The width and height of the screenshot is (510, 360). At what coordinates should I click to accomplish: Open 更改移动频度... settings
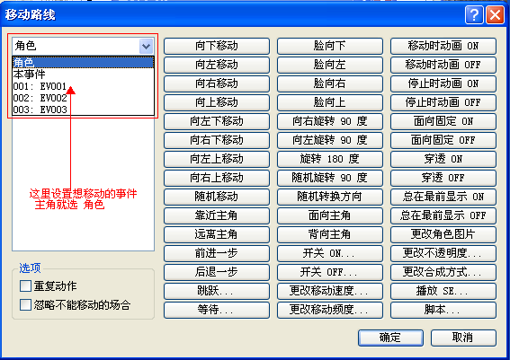(330, 310)
